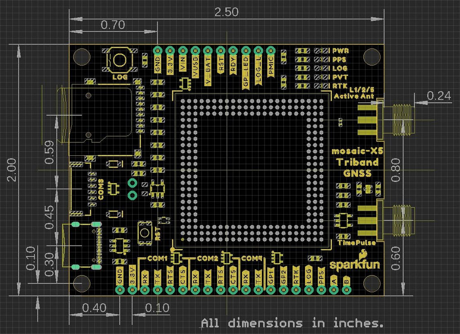Click the 2.50 board width dimension
This screenshot has height=334, width=460.
tap(226, 12)
